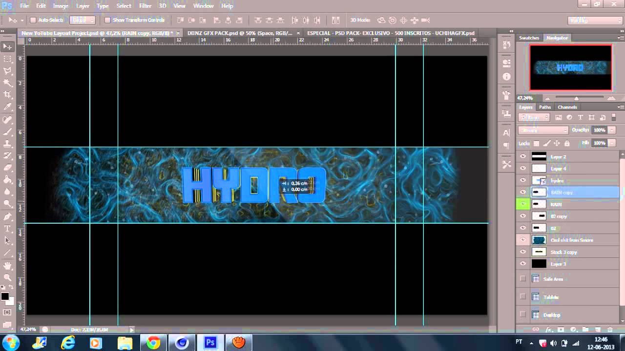Open the Image menu
Viewport: 625px width, 351px height.
tap(61, 6)
